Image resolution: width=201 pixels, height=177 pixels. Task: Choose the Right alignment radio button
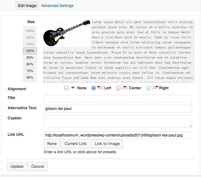point(148,88)
